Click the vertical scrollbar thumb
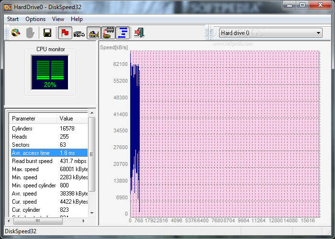This screenshot has width=335, height=239. pyautogui.click(x=92, y=154)
